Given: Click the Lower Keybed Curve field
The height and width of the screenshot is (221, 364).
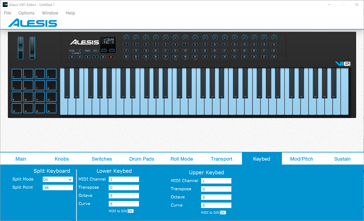Looking at the screenshot, I should pyautogui.click(x=124, y=204).
